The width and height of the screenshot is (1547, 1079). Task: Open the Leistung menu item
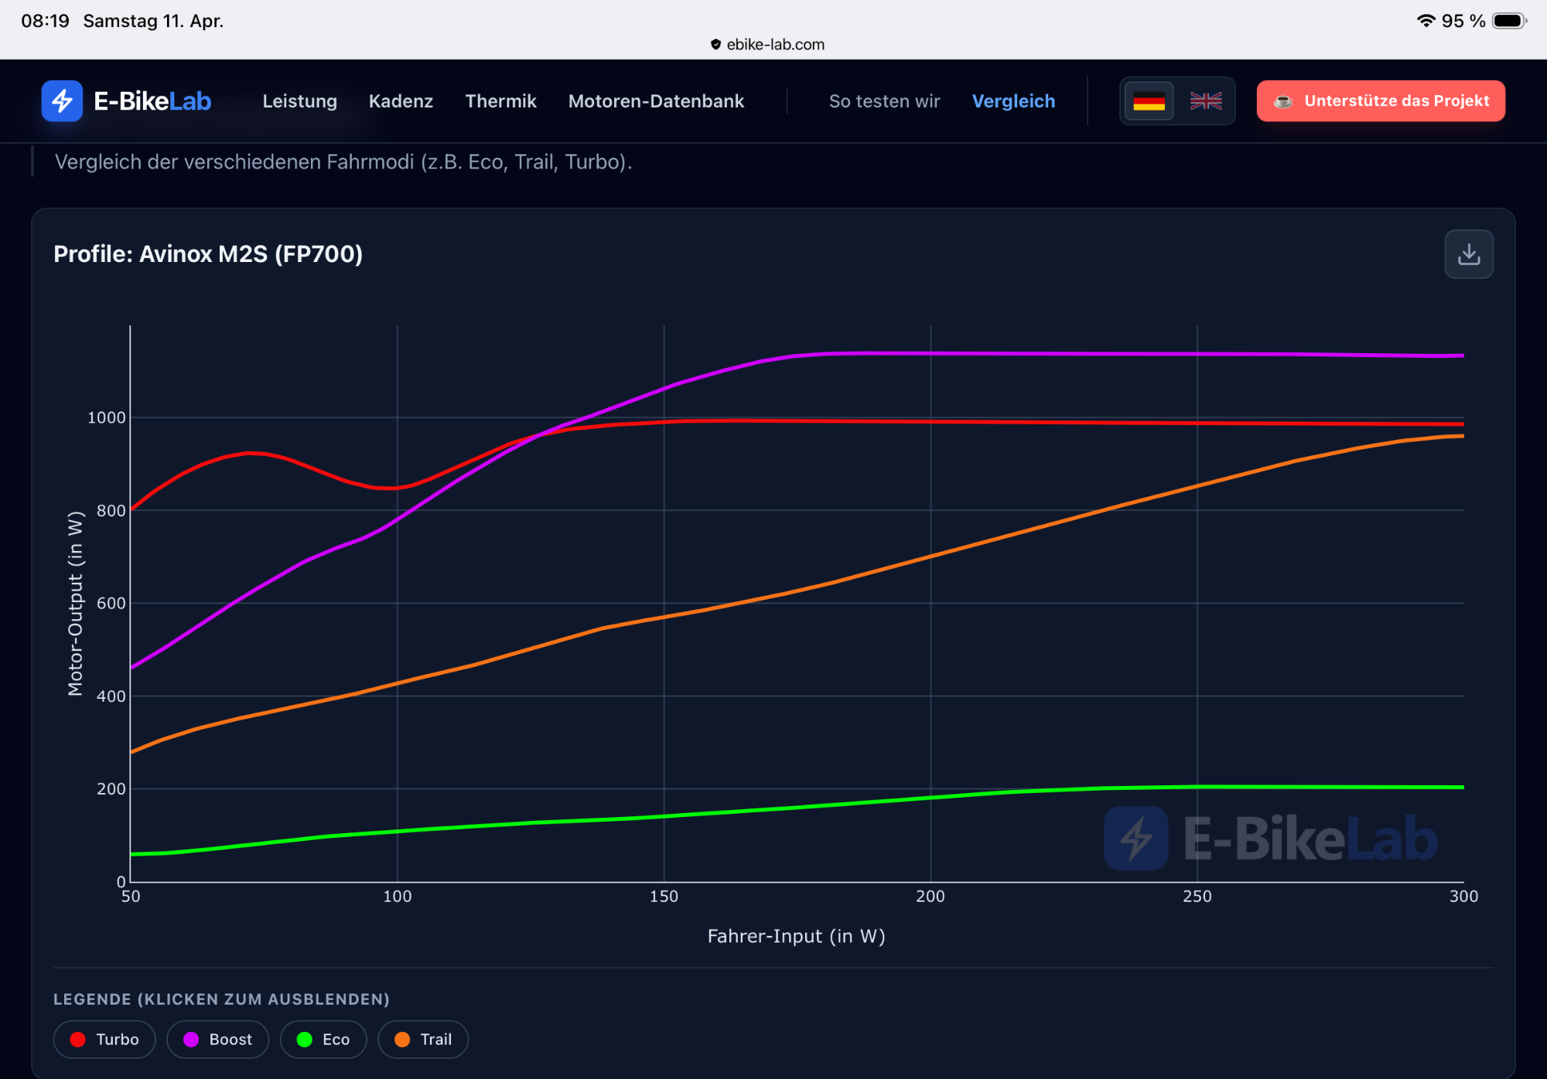[x=300, y=101]
